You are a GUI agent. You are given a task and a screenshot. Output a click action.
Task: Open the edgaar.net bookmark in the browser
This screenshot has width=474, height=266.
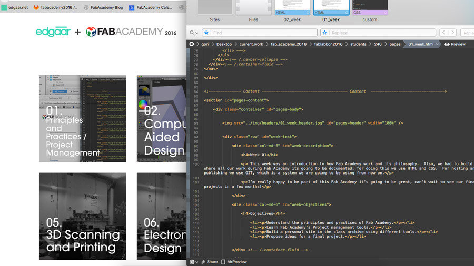click(15, 7)
